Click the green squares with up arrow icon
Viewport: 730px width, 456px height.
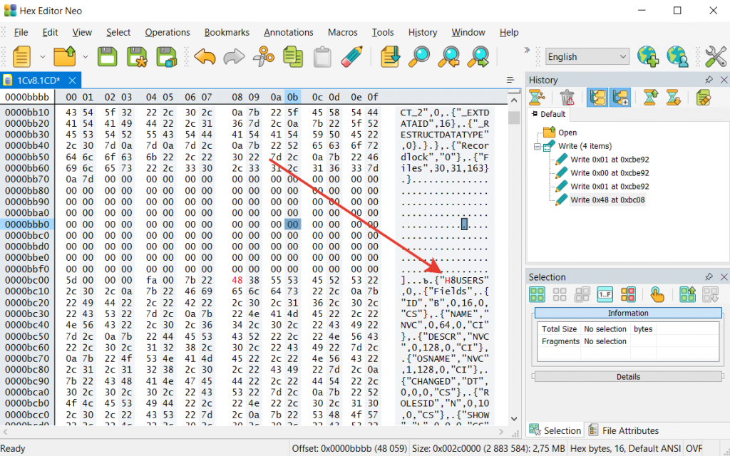688,294
